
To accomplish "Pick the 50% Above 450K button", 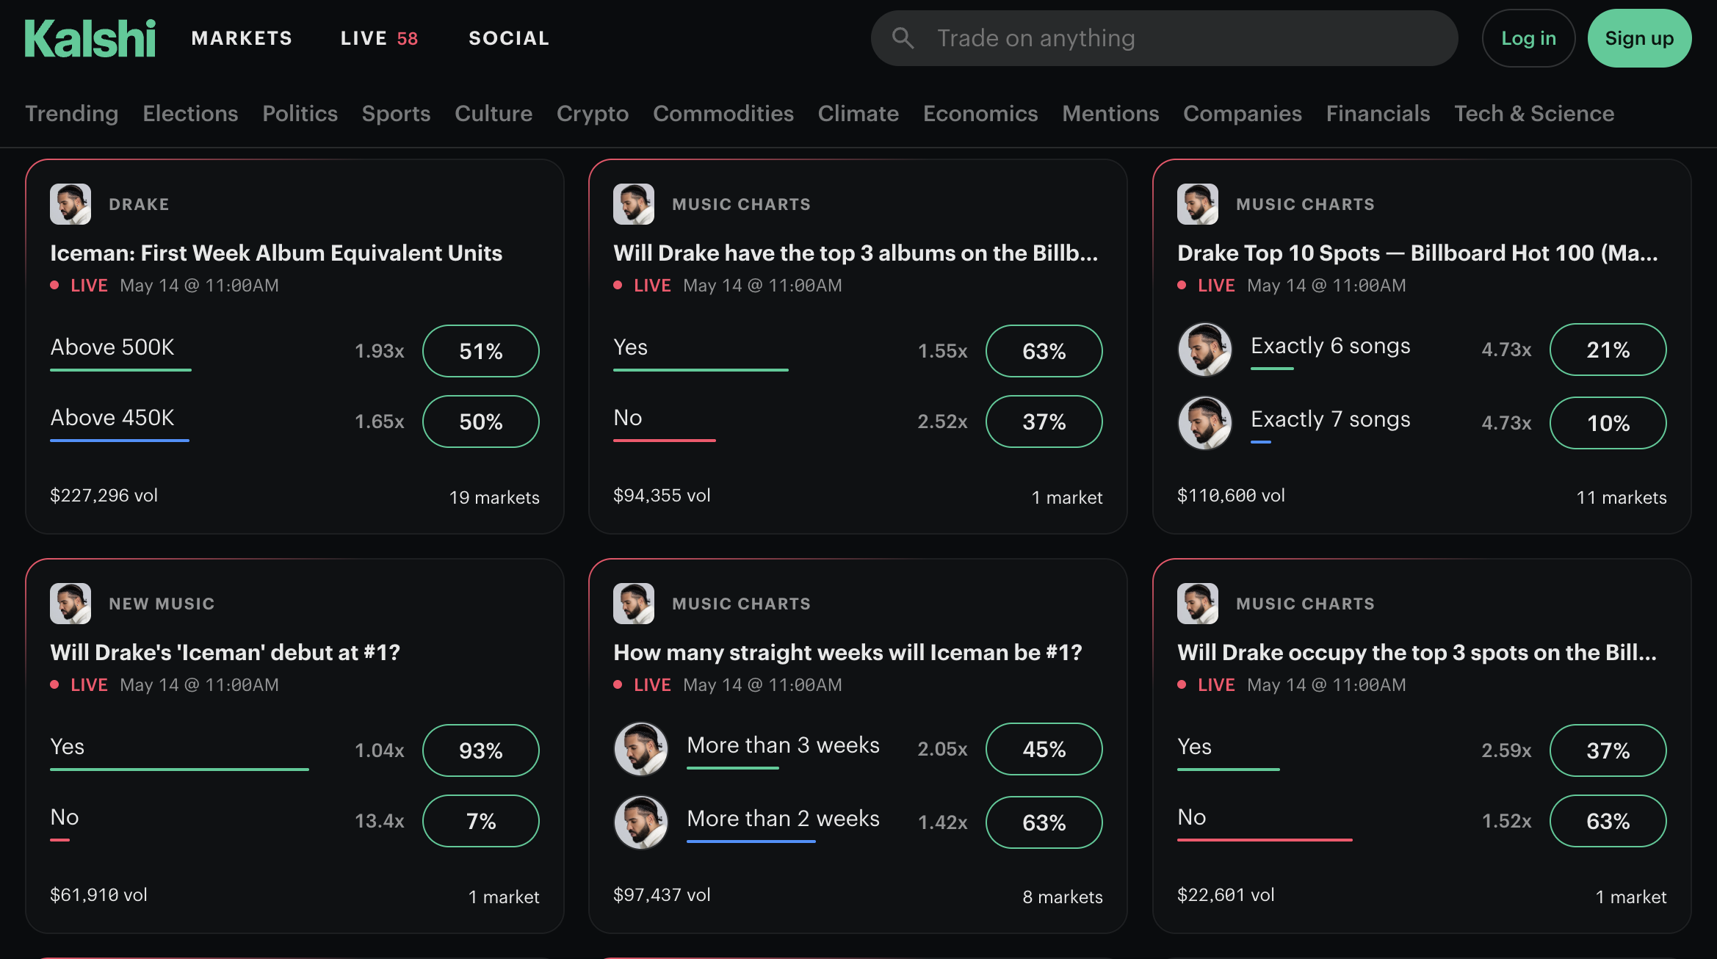I will [481, 421].
